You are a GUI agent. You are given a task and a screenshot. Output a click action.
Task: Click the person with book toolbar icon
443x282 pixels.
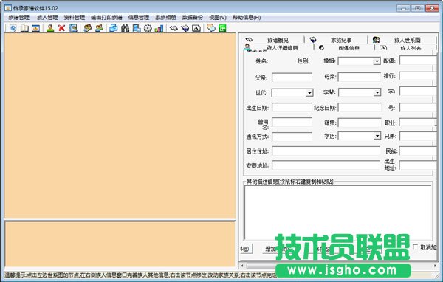pyautogui.click(x=88, y=28)
